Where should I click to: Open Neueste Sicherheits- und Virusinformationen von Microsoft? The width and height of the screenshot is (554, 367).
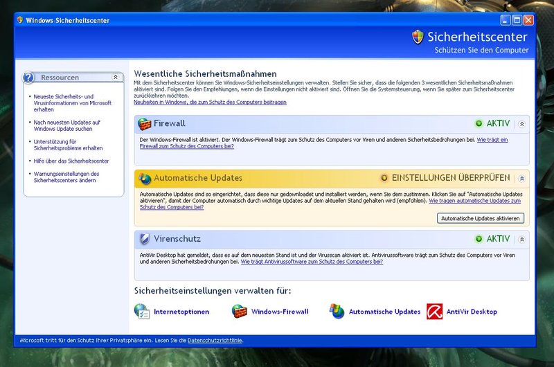point(73,102)
